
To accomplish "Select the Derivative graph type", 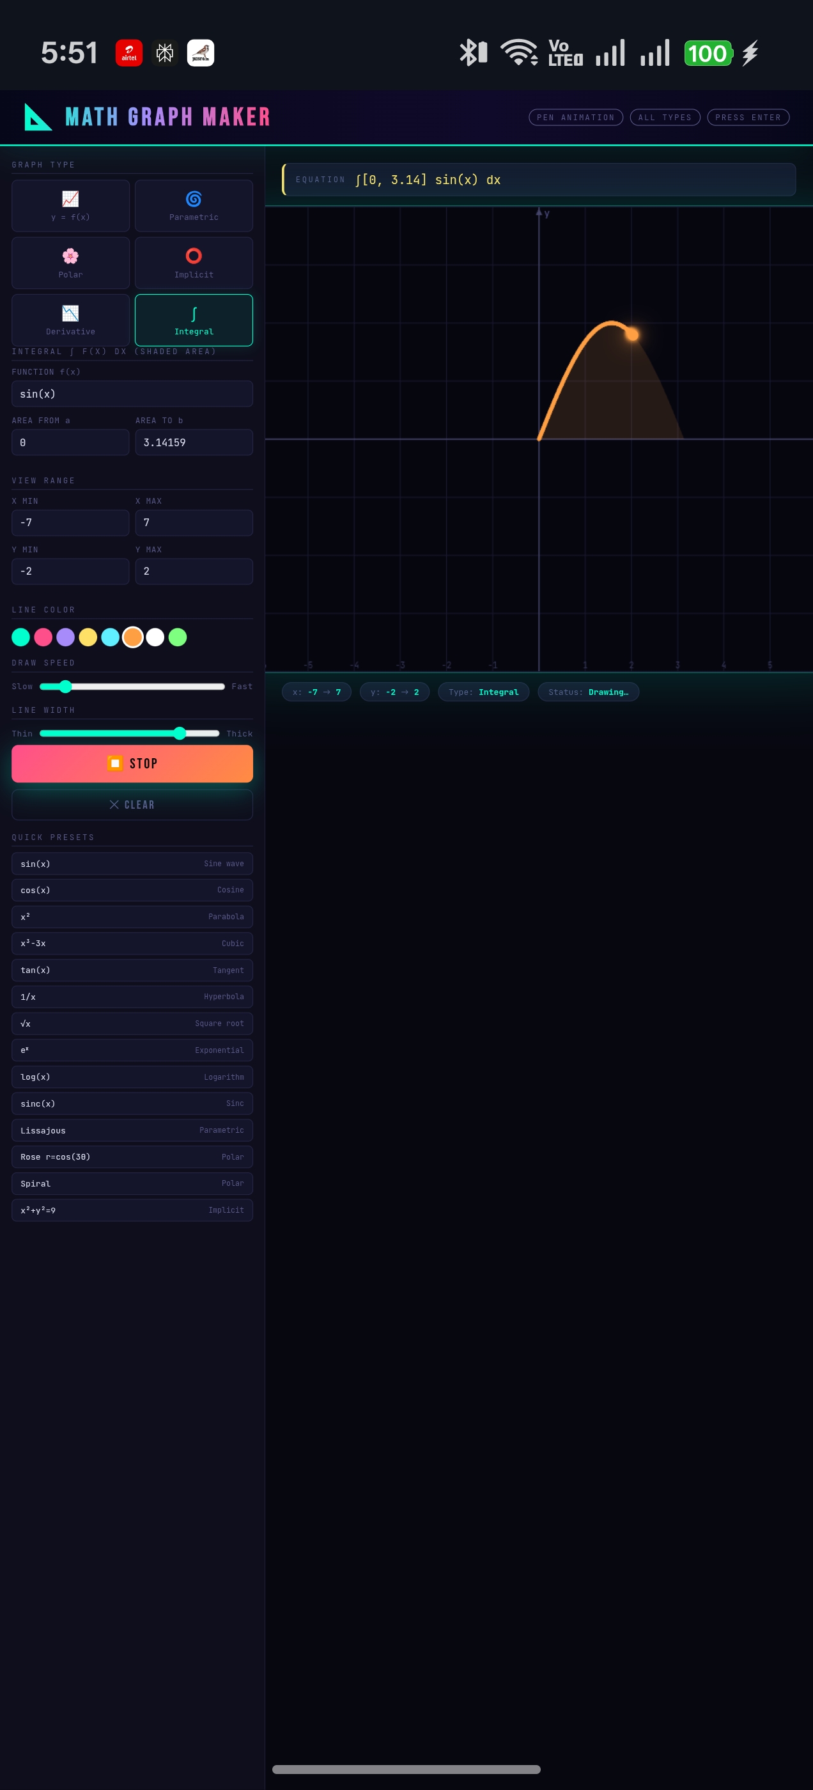I will [70, 320].
